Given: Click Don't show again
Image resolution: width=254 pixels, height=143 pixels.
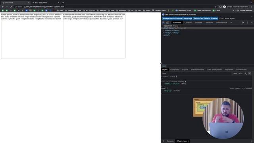Looking at the screenshot, I should 227,19.
